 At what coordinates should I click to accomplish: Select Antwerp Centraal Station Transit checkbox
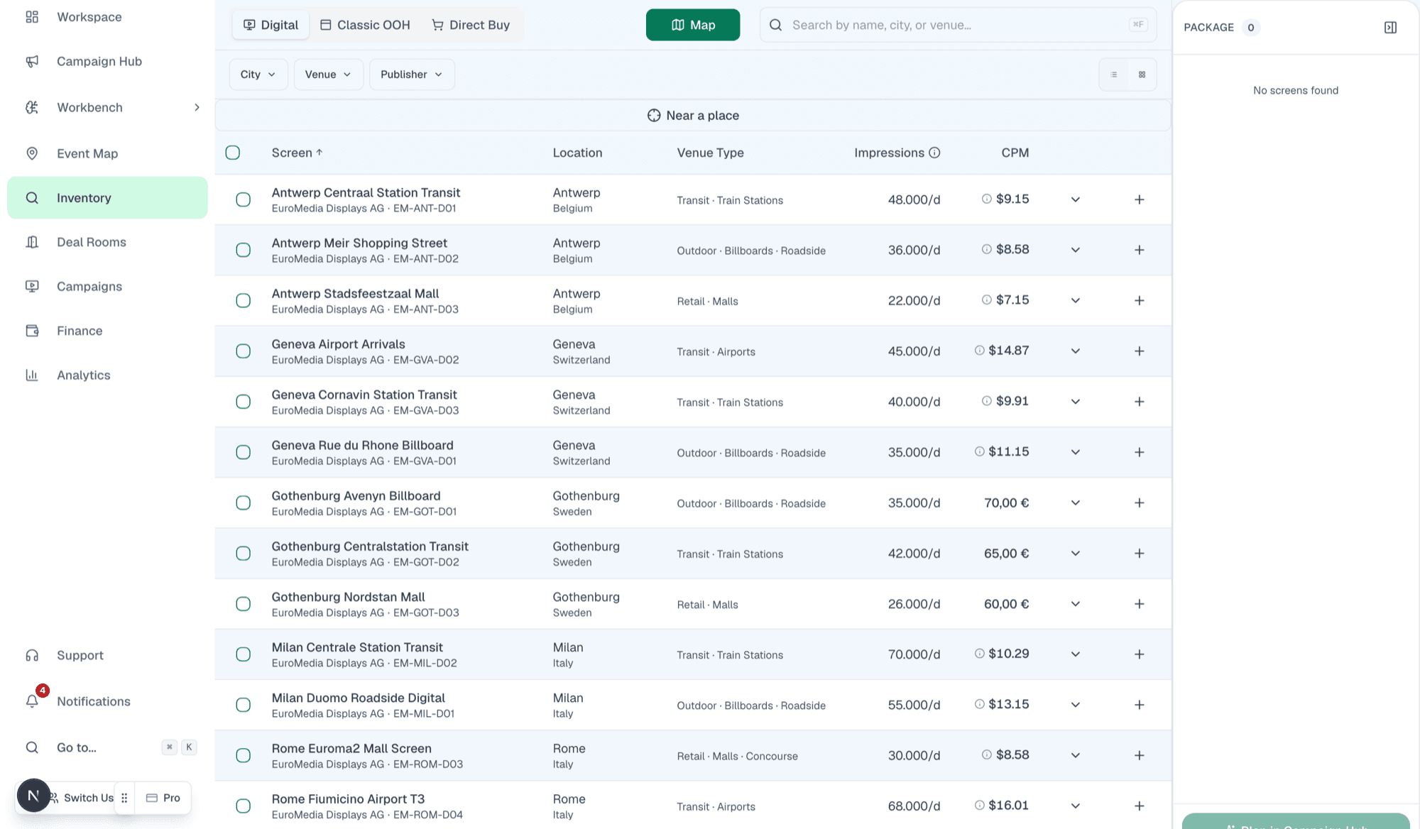coord(244,199)
